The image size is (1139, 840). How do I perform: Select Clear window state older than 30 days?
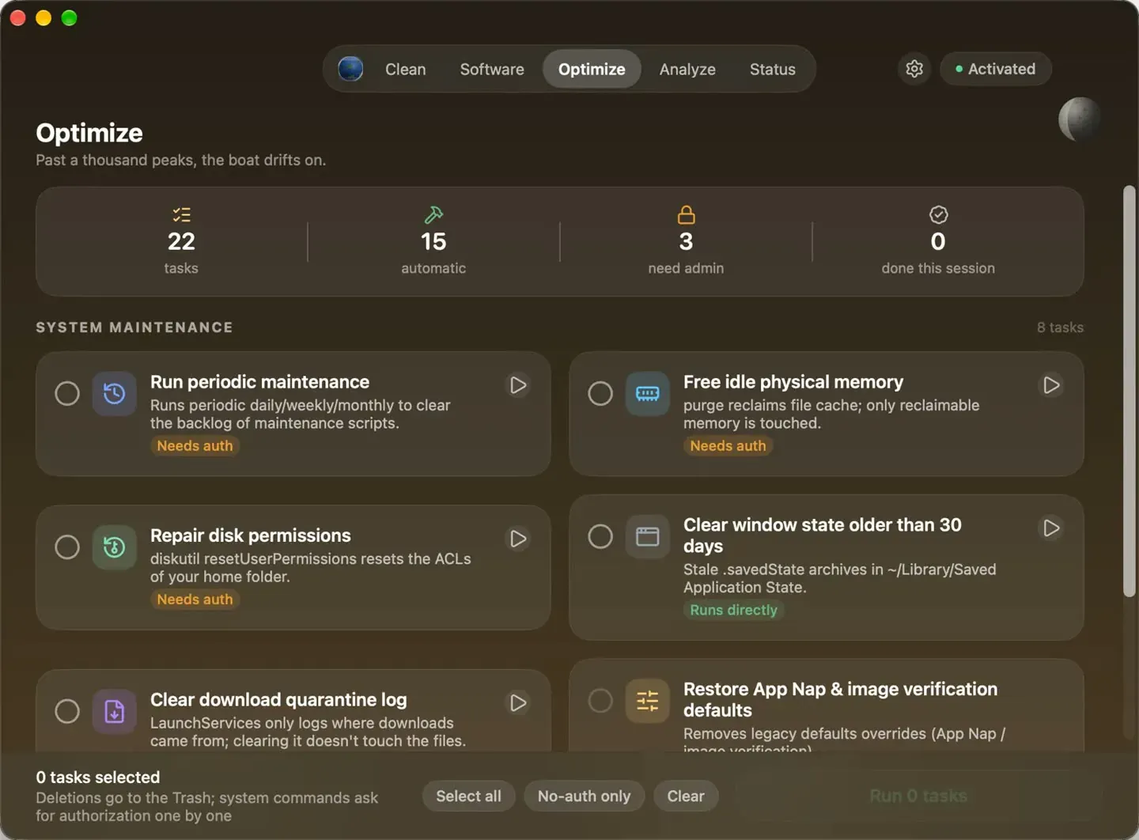pos(600,536)
